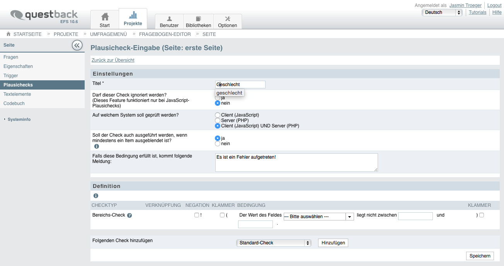
Task: Select 'nein' for run check when item hidden
Action: [218, 144]
